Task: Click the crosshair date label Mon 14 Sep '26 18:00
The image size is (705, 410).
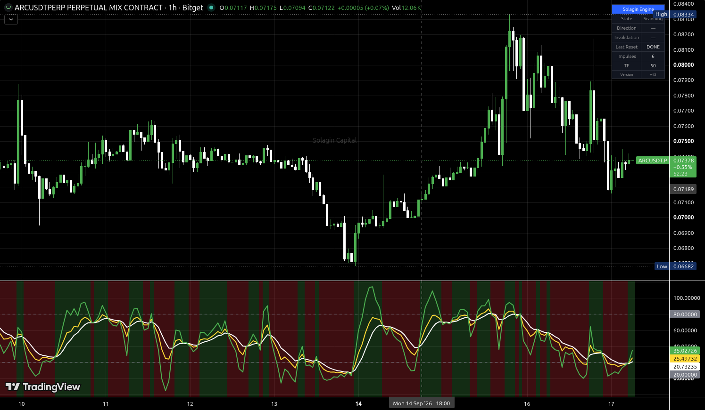Action: tap(422, 403)
